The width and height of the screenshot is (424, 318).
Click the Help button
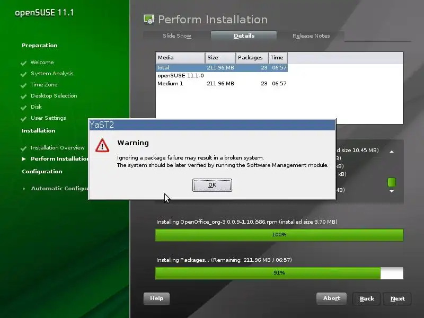[156, 298]
